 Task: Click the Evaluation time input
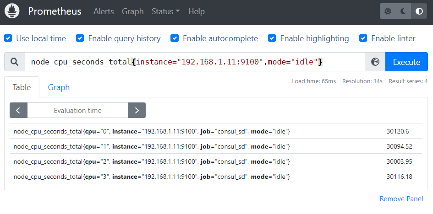coord(77,111)
